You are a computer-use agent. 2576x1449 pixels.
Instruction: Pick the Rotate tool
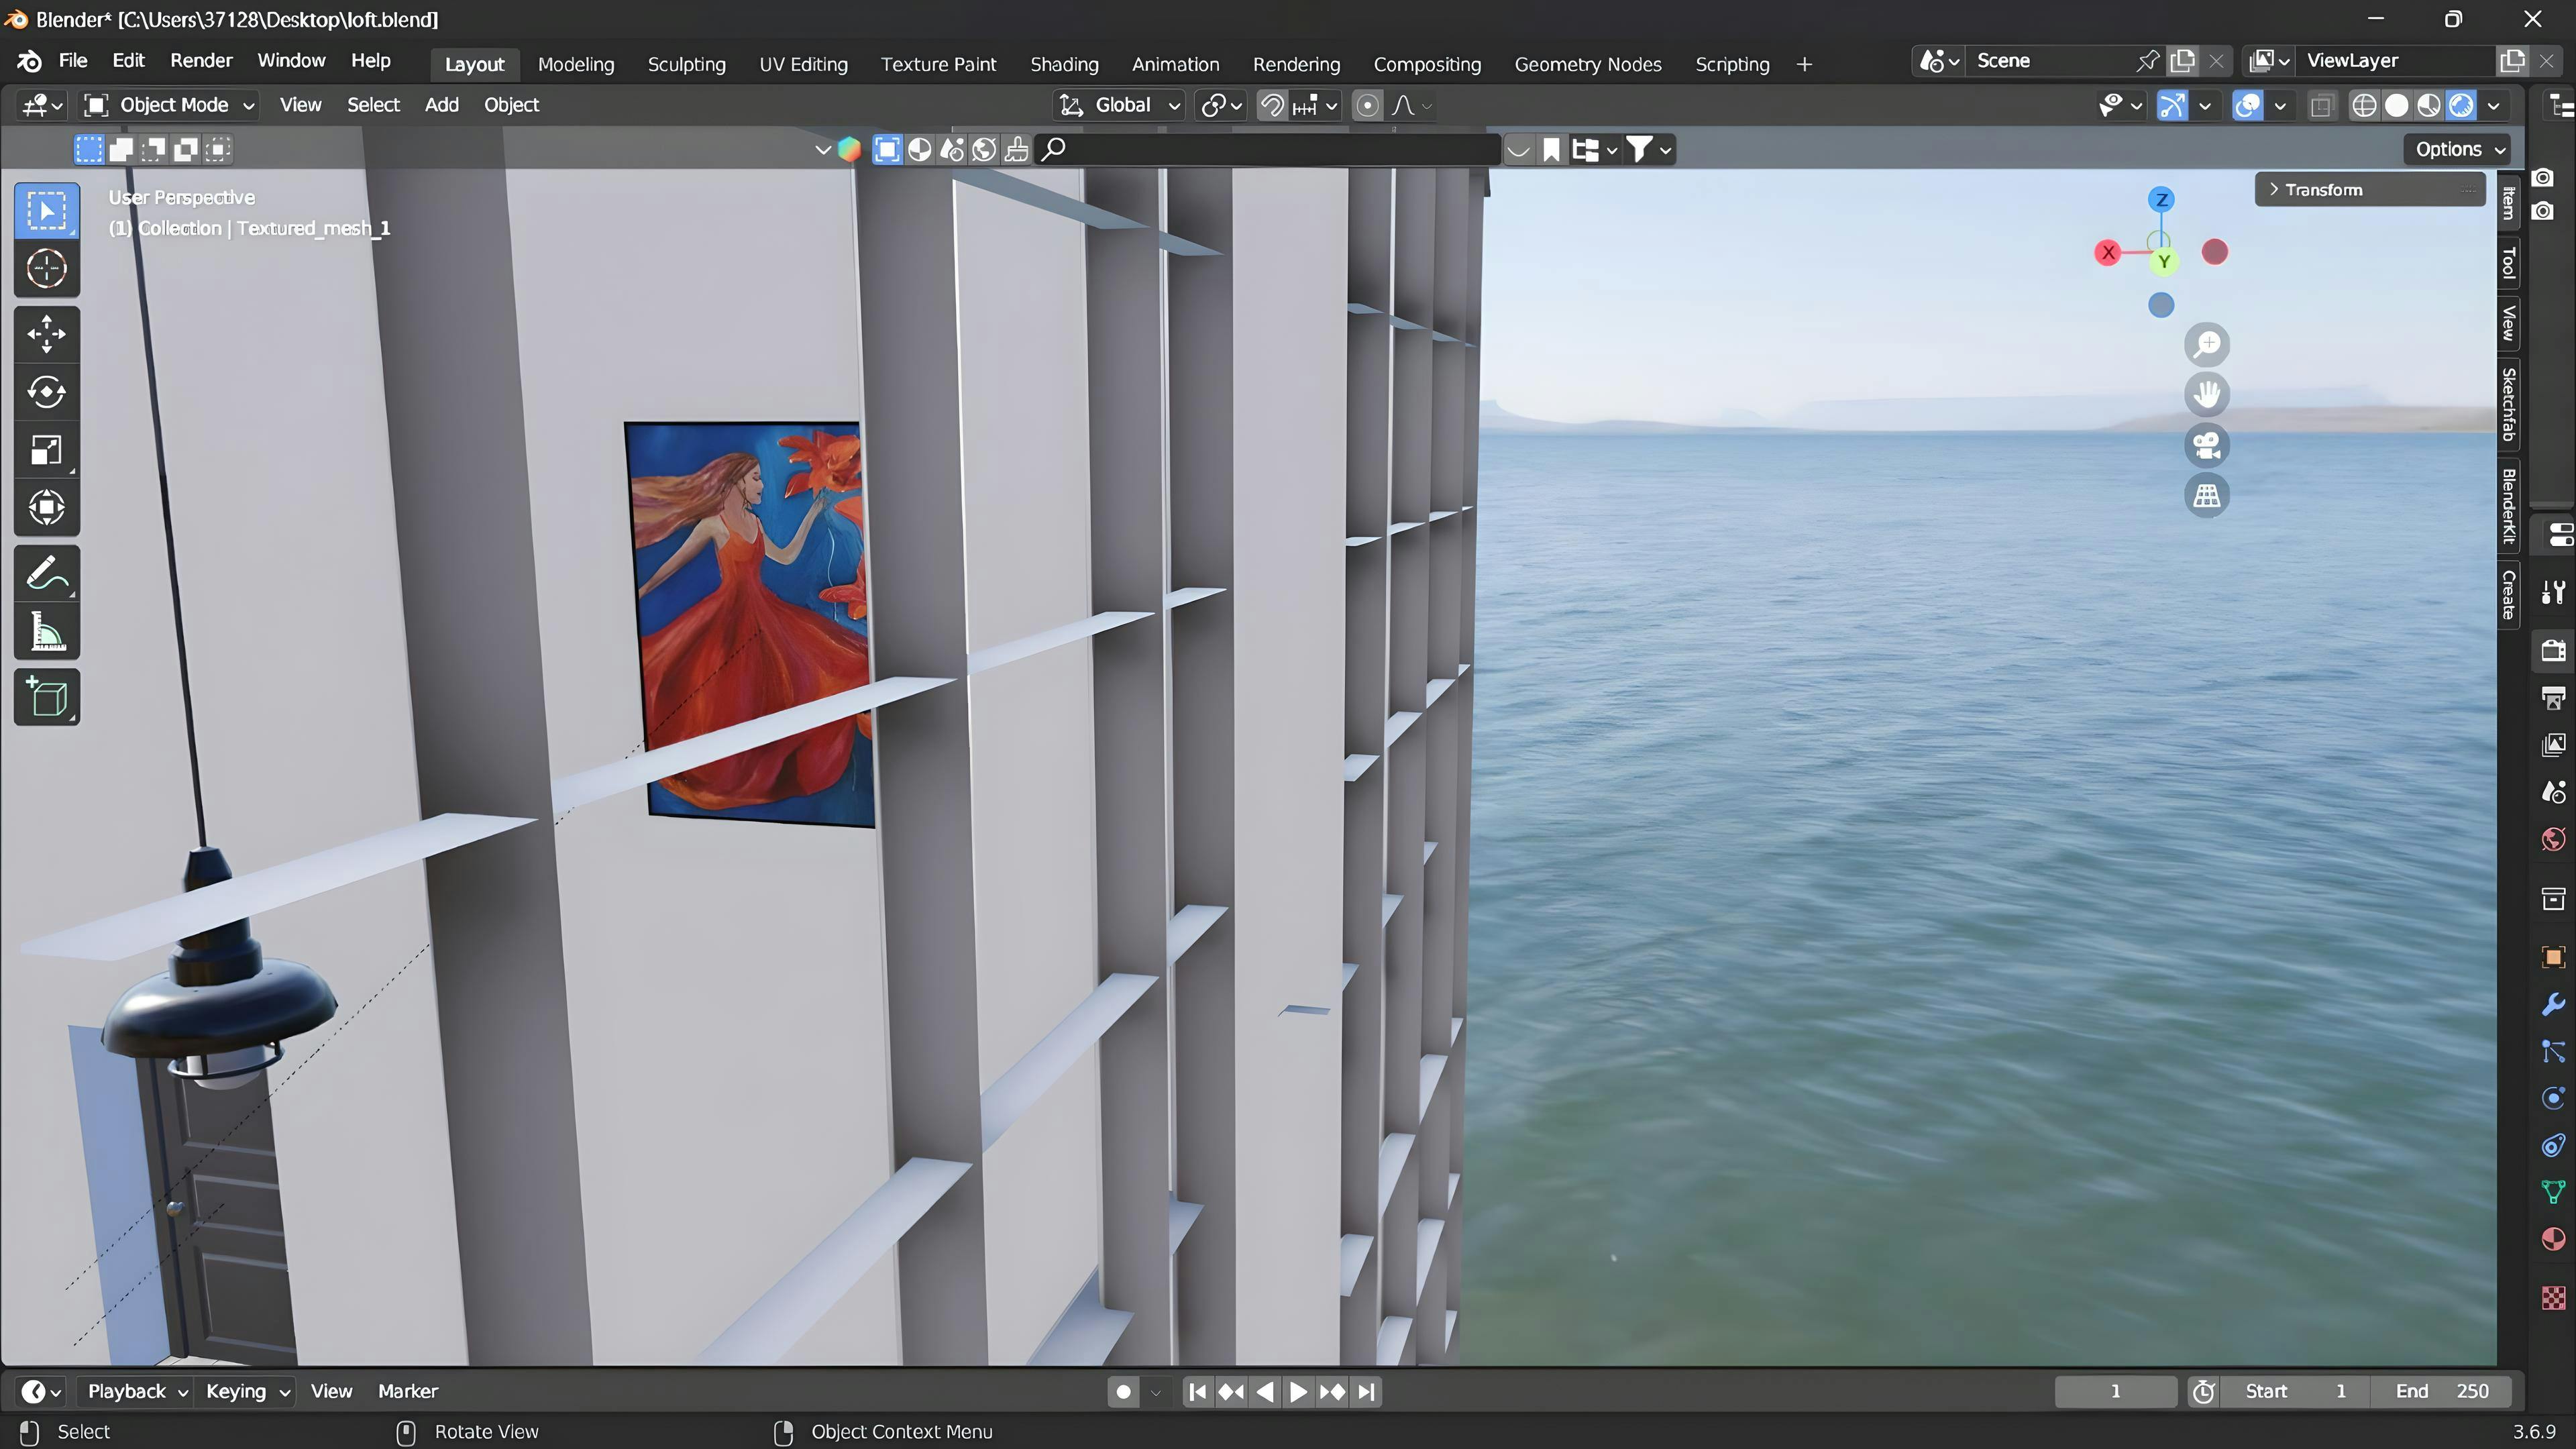click(46, 392)
